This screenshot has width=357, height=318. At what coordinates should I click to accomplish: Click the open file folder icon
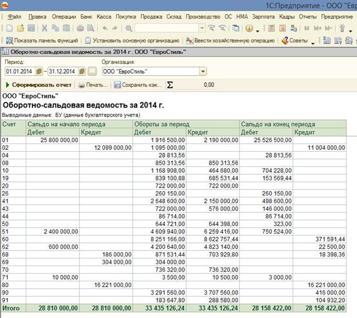tap(21, 28)
